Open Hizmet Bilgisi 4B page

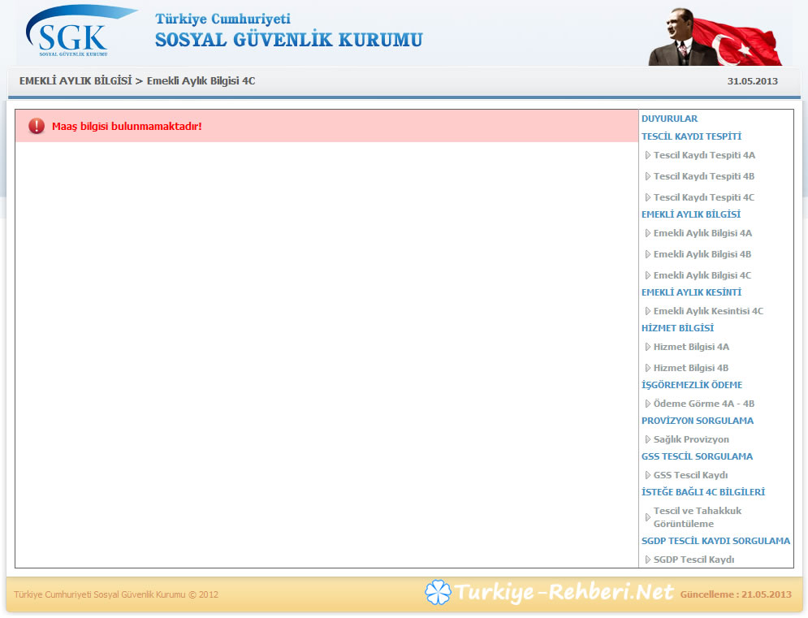coord(691,368)
